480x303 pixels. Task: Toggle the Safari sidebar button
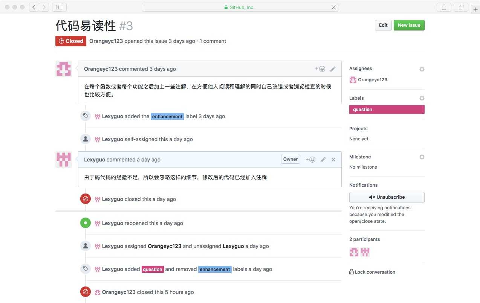[x=59, y=7]
